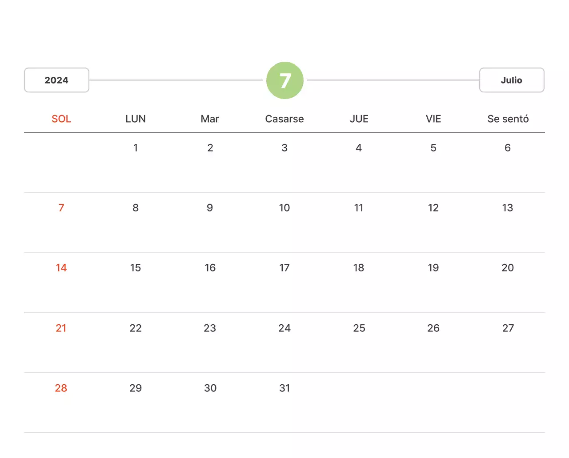Open the Julio month selector
This screenshot has width=569, height=458.
click(511, 80)
